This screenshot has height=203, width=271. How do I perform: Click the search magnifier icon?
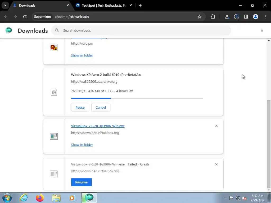pyautogui.click(x=57, y=30)
